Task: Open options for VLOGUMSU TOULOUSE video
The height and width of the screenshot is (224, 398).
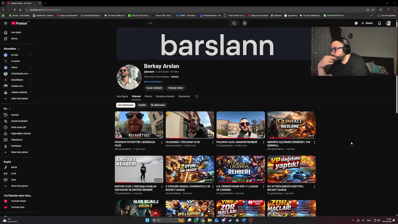Action: coord(213,142)
